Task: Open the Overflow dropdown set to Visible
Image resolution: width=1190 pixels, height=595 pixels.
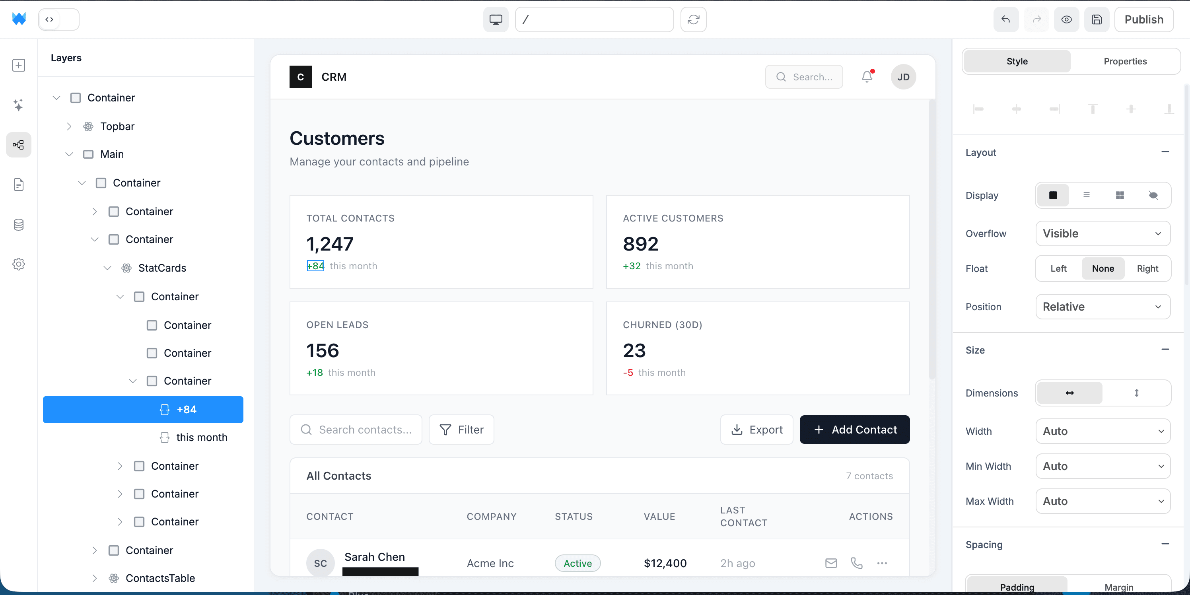Action: pyautogui.click(x=1102, y=233)
